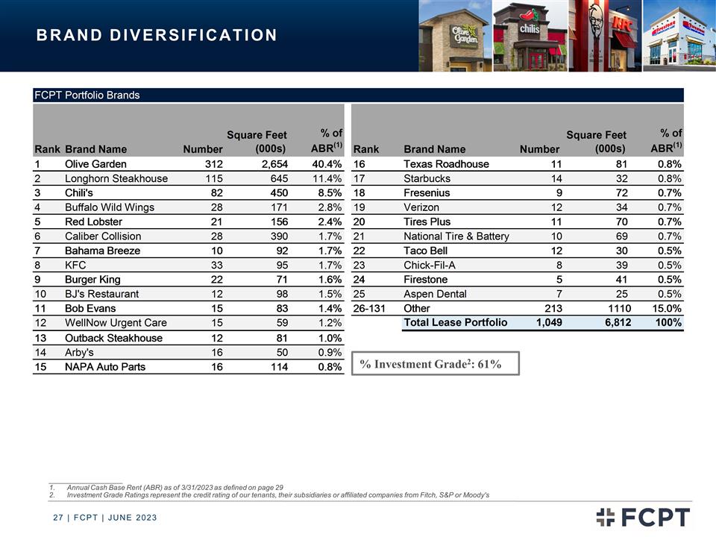Select the Firestone store photo
The height and width of the screenshot is (537, 716).
click(679, 36)
